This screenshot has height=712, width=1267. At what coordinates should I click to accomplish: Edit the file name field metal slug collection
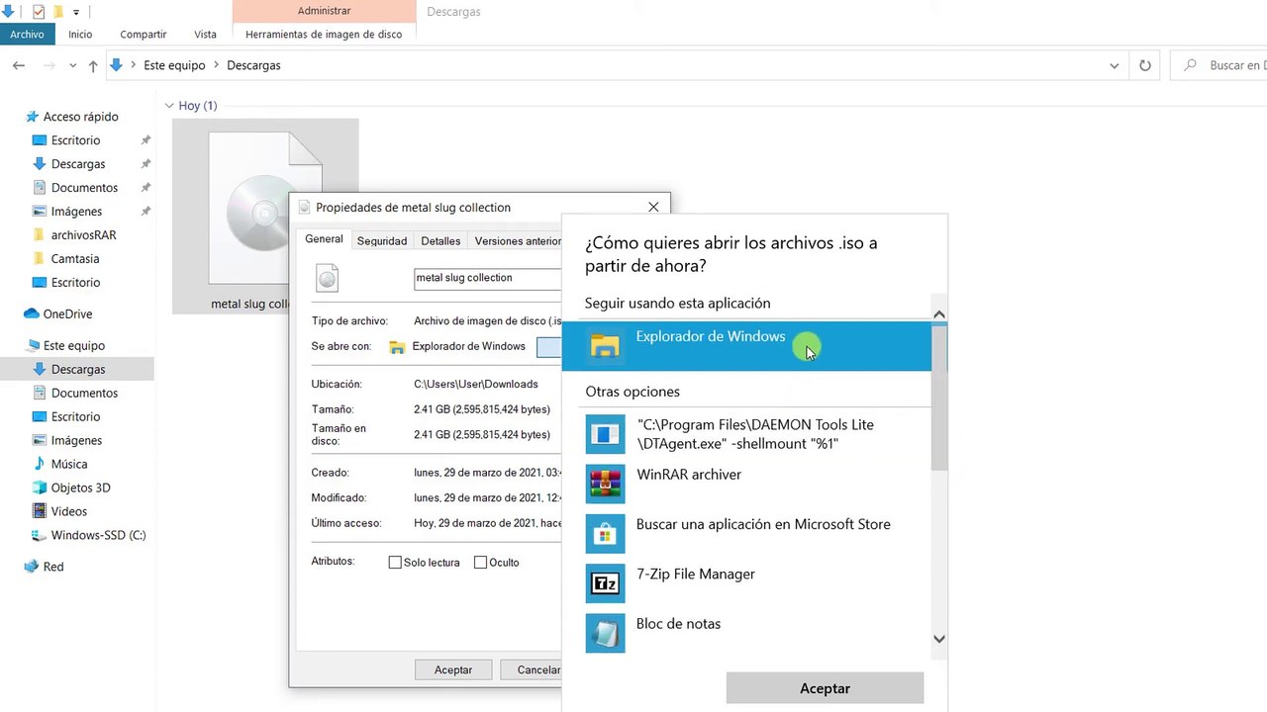[488, 279]
